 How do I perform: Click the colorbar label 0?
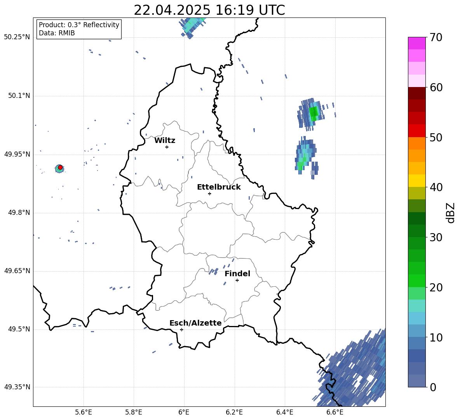pyautogui.click(x=433, y=387)
